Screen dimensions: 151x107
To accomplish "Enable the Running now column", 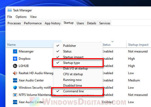I will [x=78, y=80].
